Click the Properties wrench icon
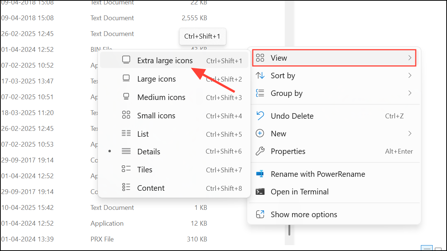This screenshot has height=251, width=447. [x=261, y=151]
